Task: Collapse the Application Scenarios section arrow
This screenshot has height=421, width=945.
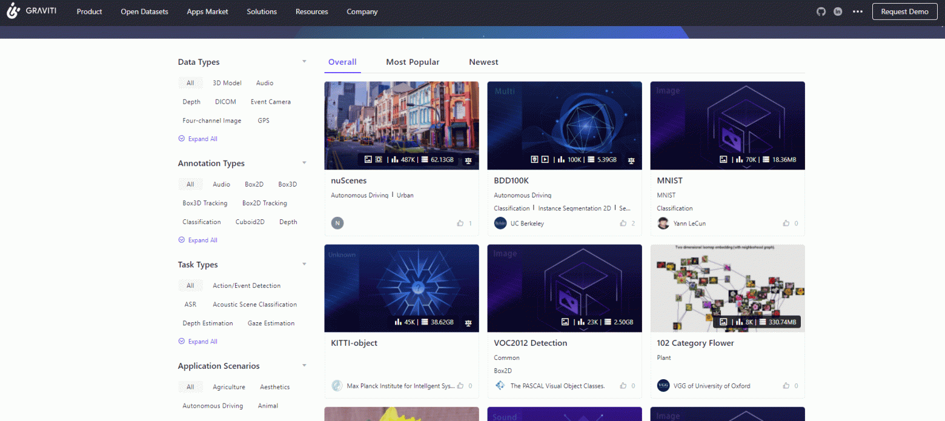Action: click(x=304, y=365)
